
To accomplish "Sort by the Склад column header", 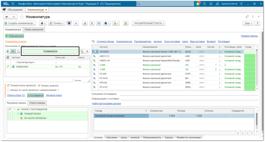I will (x=250, y=47).
